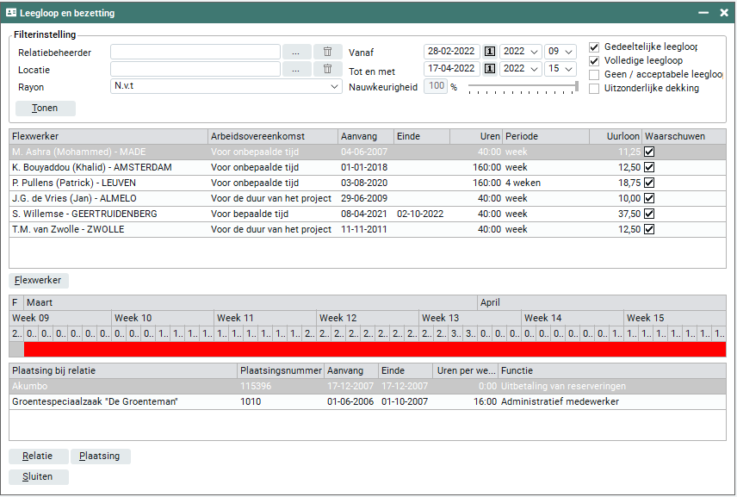Screen dimensions: 737x497
Task: Expand the Rayon dropdown
Action: click(334, 86)
